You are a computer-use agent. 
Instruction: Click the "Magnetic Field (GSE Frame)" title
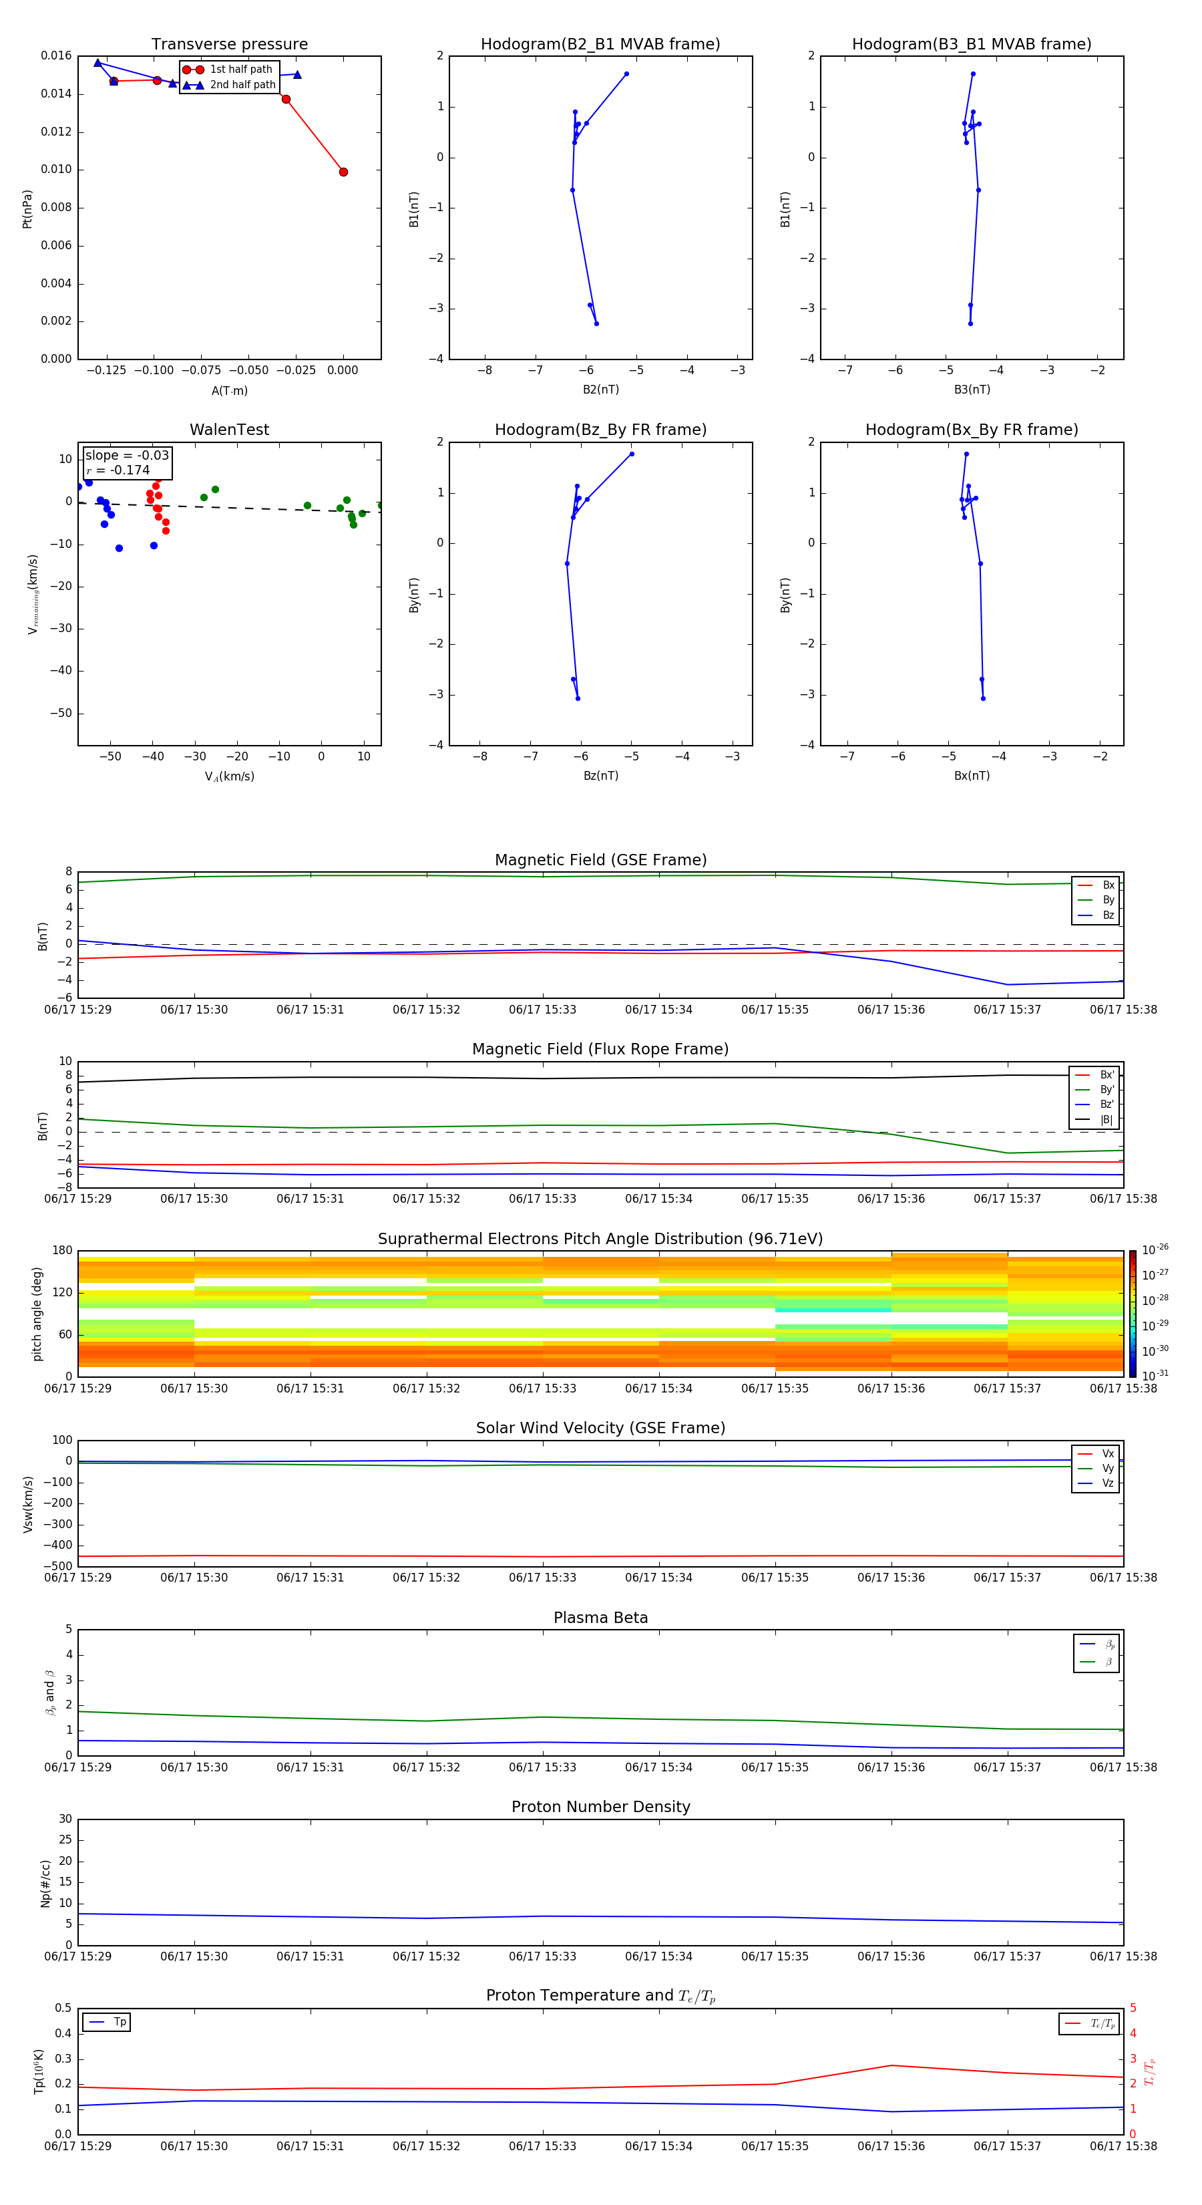[x=600, y=860]
